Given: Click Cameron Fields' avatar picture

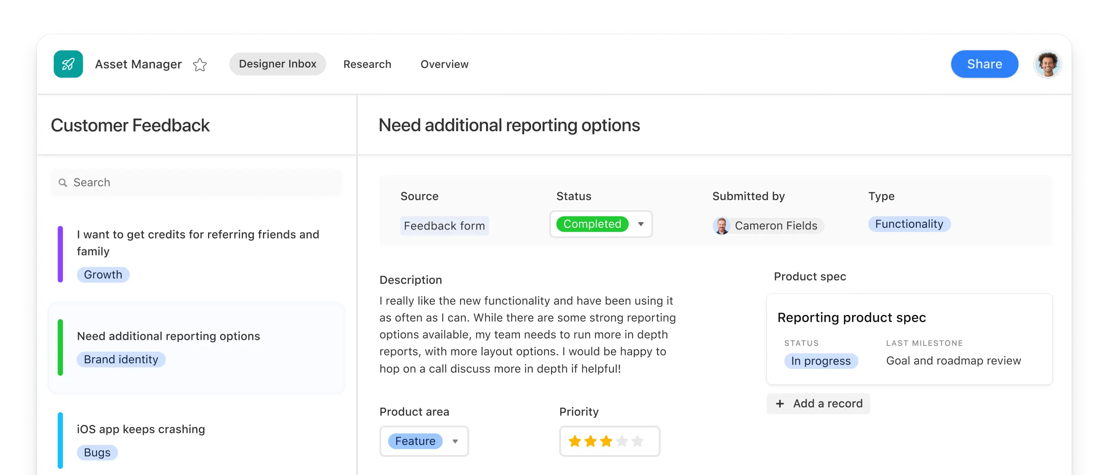Looking at the screenshot, I should 722,226.
